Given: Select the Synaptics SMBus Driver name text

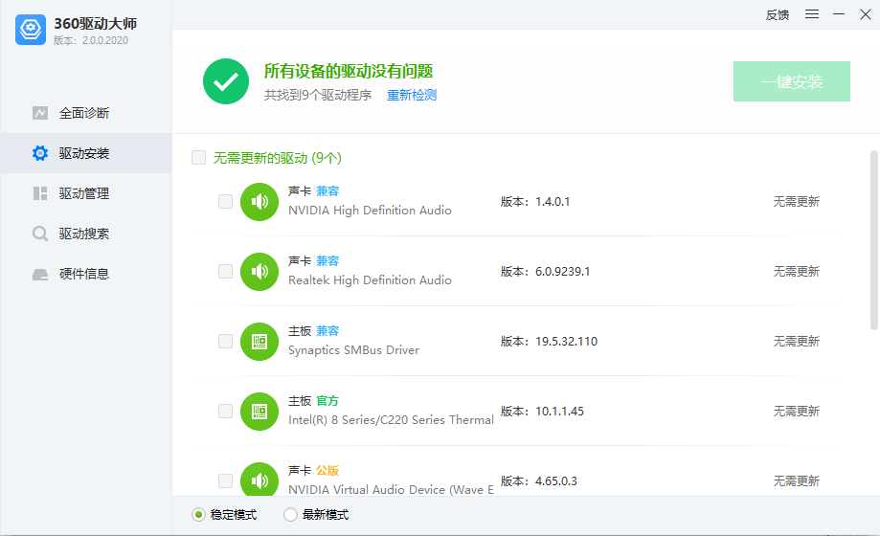Looking at the screenshot, I should [353, 350].
